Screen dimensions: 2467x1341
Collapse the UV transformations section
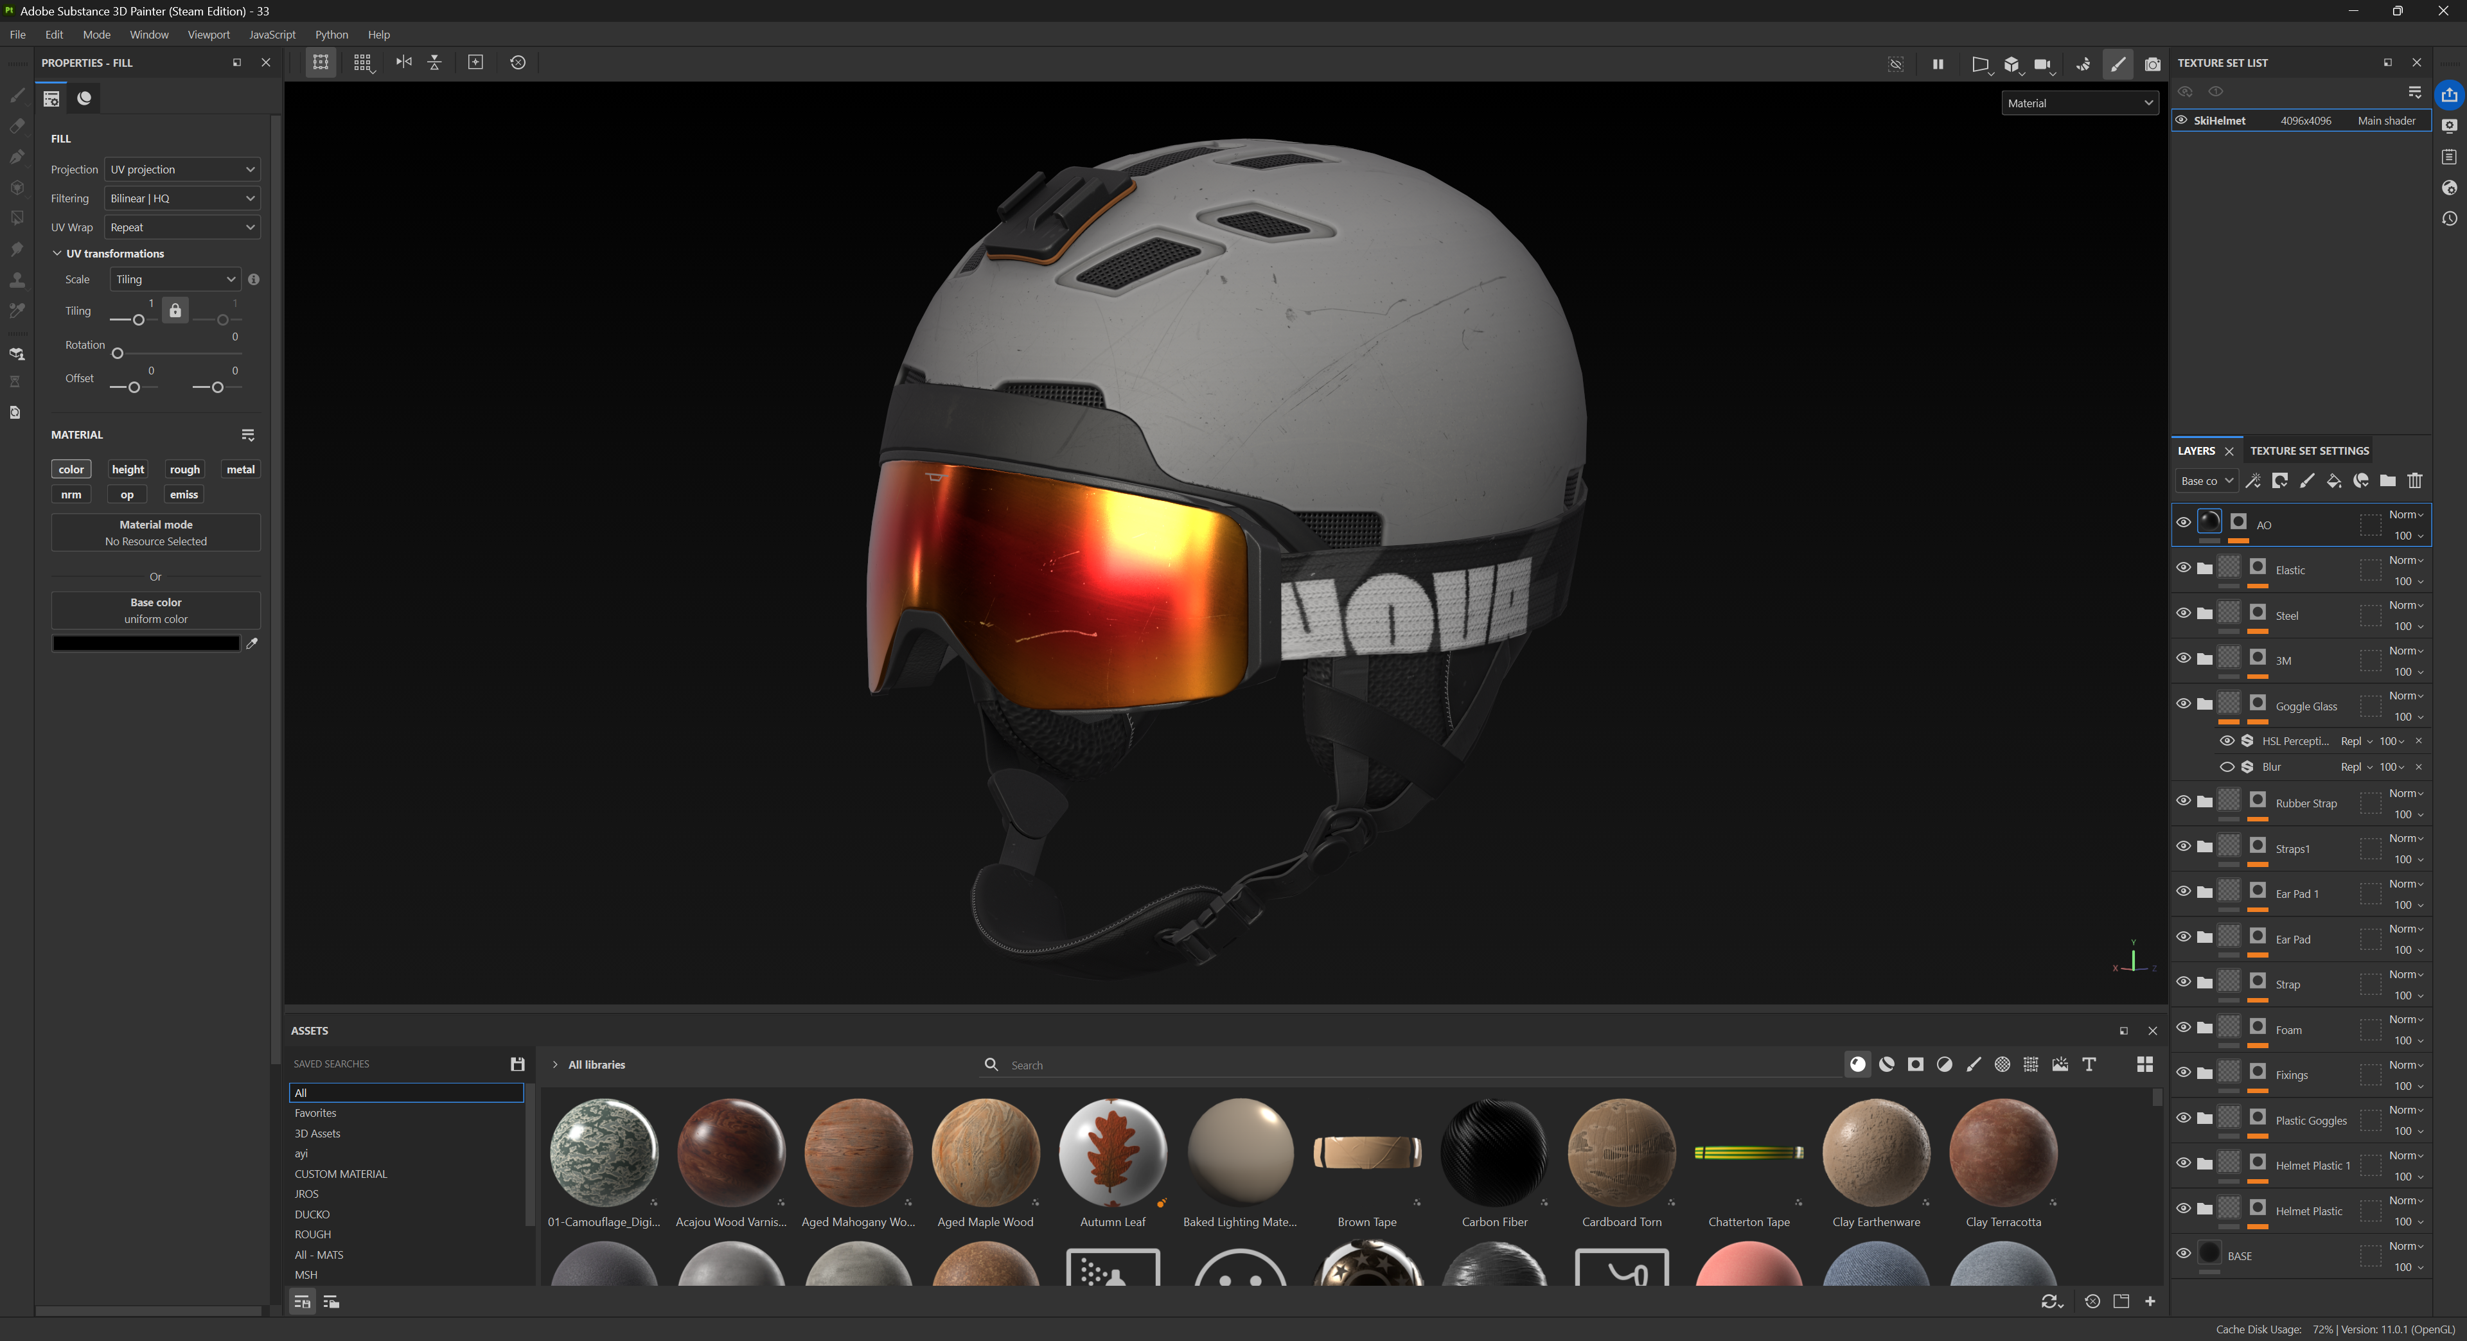point(57,254)
